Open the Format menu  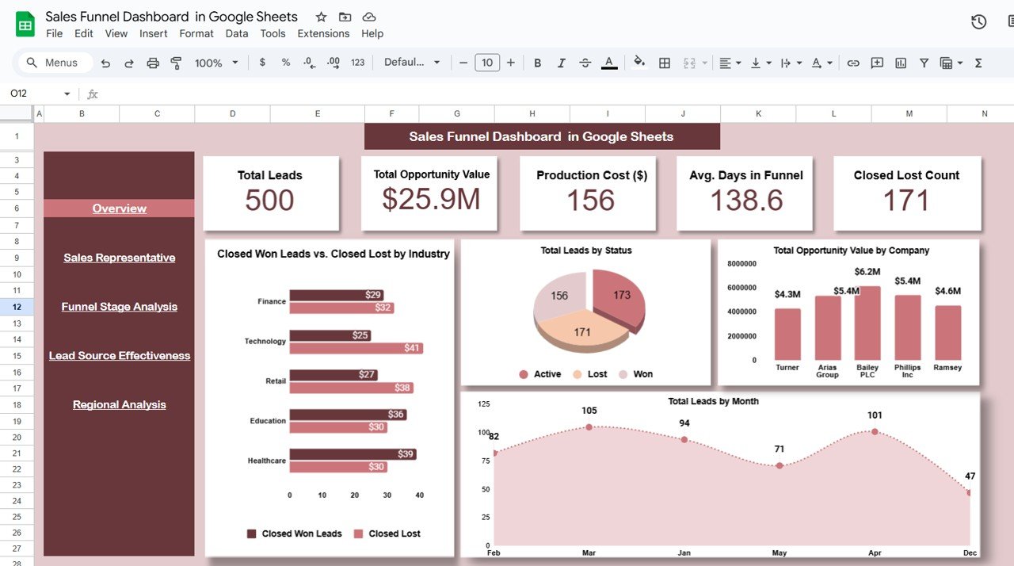(x=196, y=33)
